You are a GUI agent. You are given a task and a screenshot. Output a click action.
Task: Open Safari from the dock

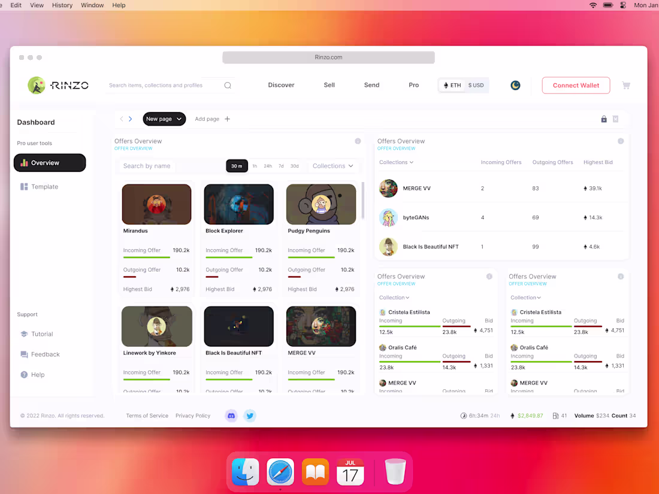[280, 472]
